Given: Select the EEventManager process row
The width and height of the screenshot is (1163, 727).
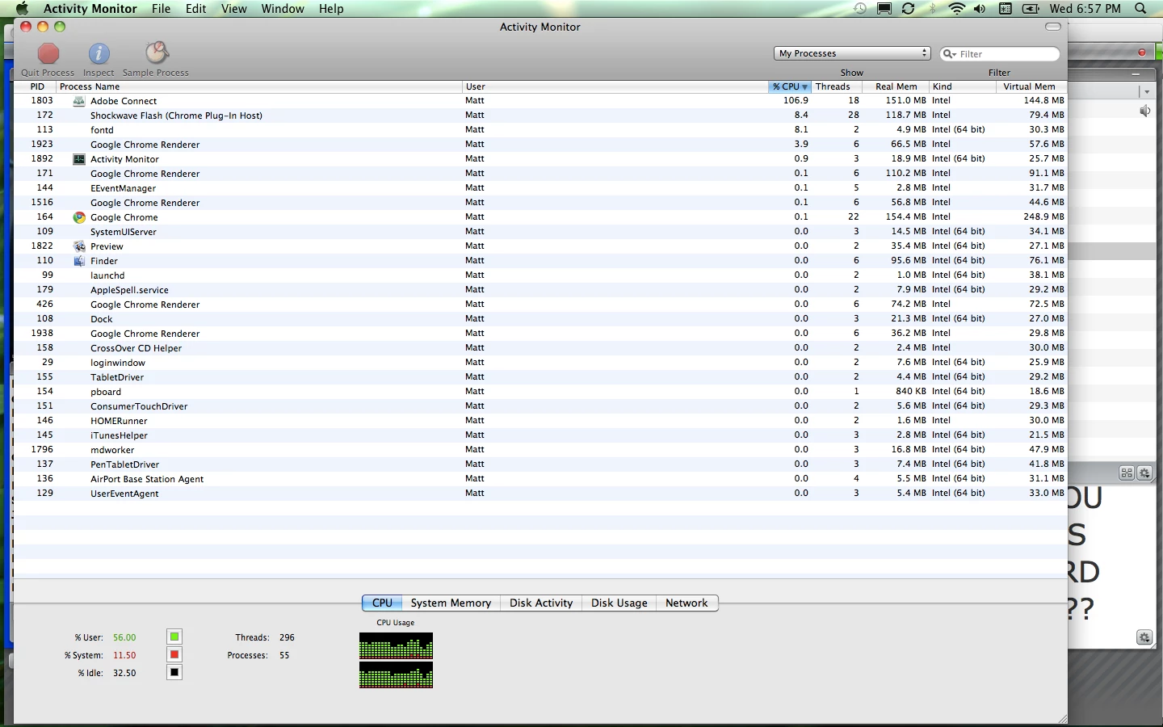Looking at the screenshot, I should click(540, 188).
